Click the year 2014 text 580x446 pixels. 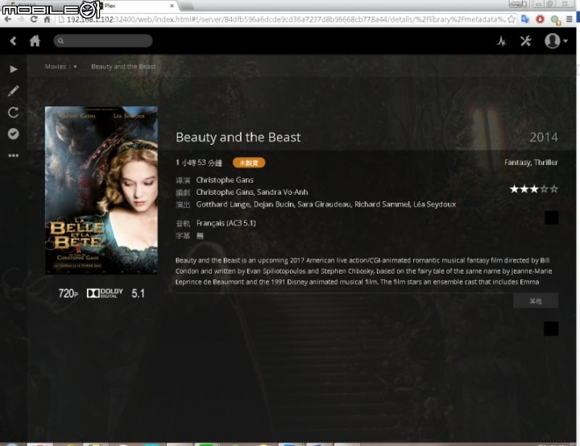tap(544, 138)
